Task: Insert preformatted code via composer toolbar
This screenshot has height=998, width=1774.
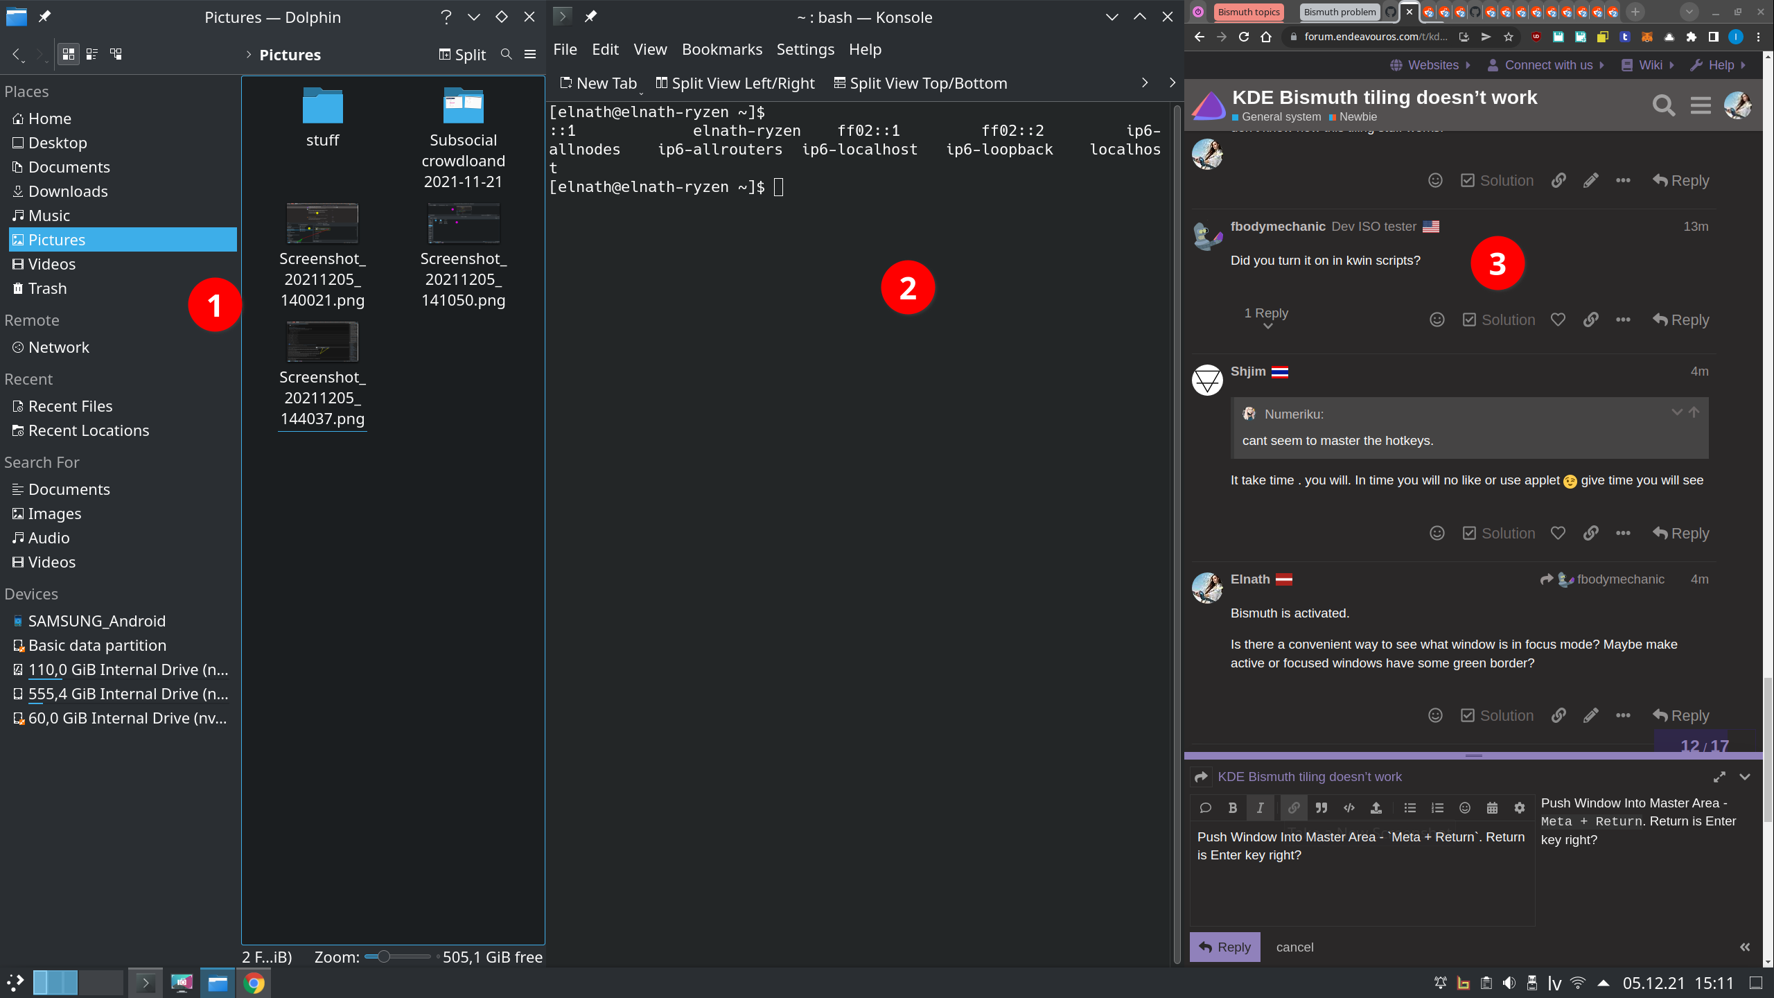Action: (1349, 808)
